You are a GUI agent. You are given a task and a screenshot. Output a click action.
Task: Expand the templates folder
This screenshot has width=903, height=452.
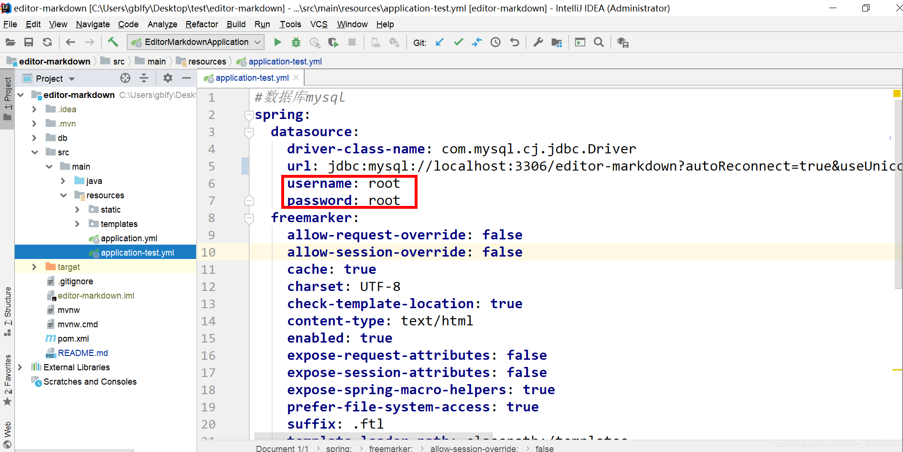(77, 224)
